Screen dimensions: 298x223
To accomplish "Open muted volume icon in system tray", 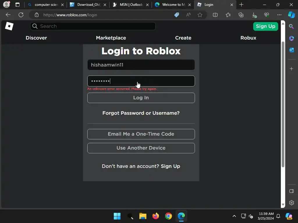I will (x=251, y=216).
